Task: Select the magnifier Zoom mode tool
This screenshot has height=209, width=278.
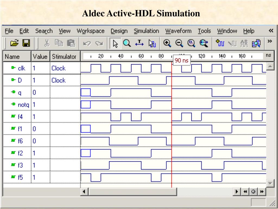Action: click(127, 43)
